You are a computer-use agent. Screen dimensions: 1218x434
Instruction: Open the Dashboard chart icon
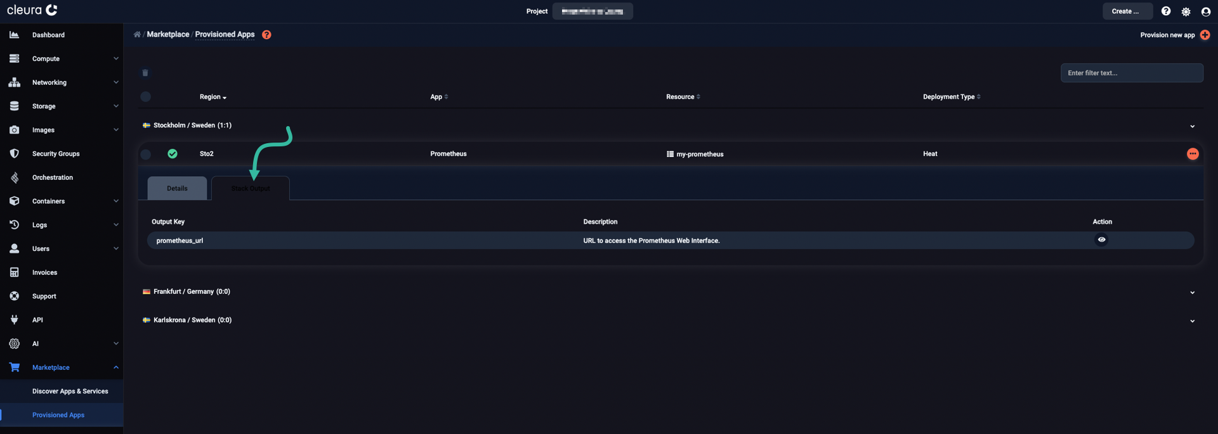14,35
